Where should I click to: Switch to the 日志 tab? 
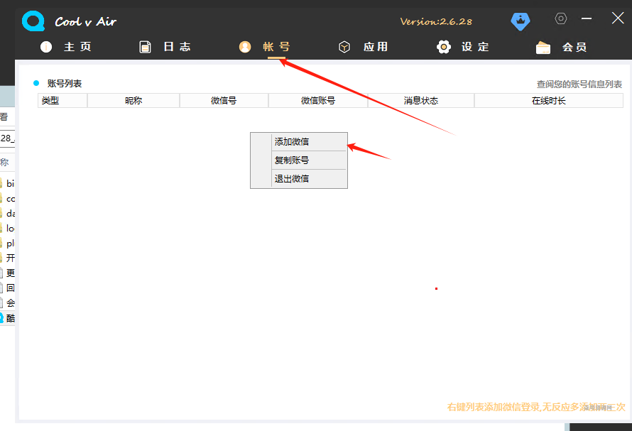177,47
